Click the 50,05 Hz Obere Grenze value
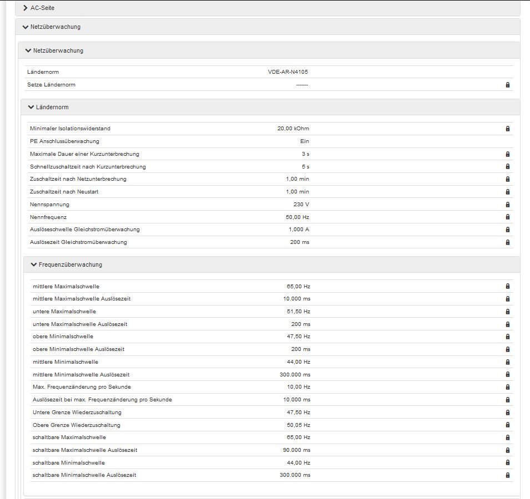530x499 pixels. [299, 425]
